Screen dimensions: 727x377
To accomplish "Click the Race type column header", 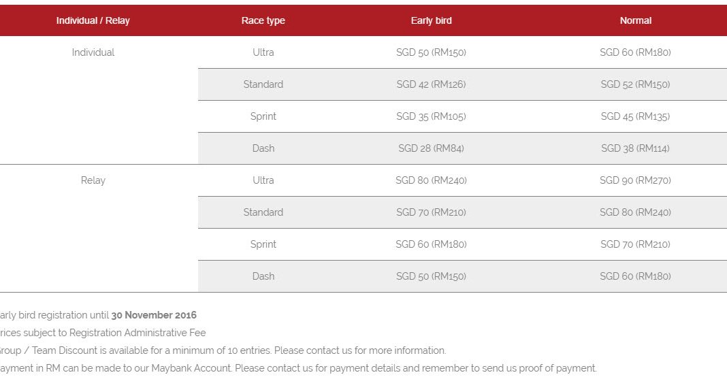I will pyautogui.click(x=263, y=20).
